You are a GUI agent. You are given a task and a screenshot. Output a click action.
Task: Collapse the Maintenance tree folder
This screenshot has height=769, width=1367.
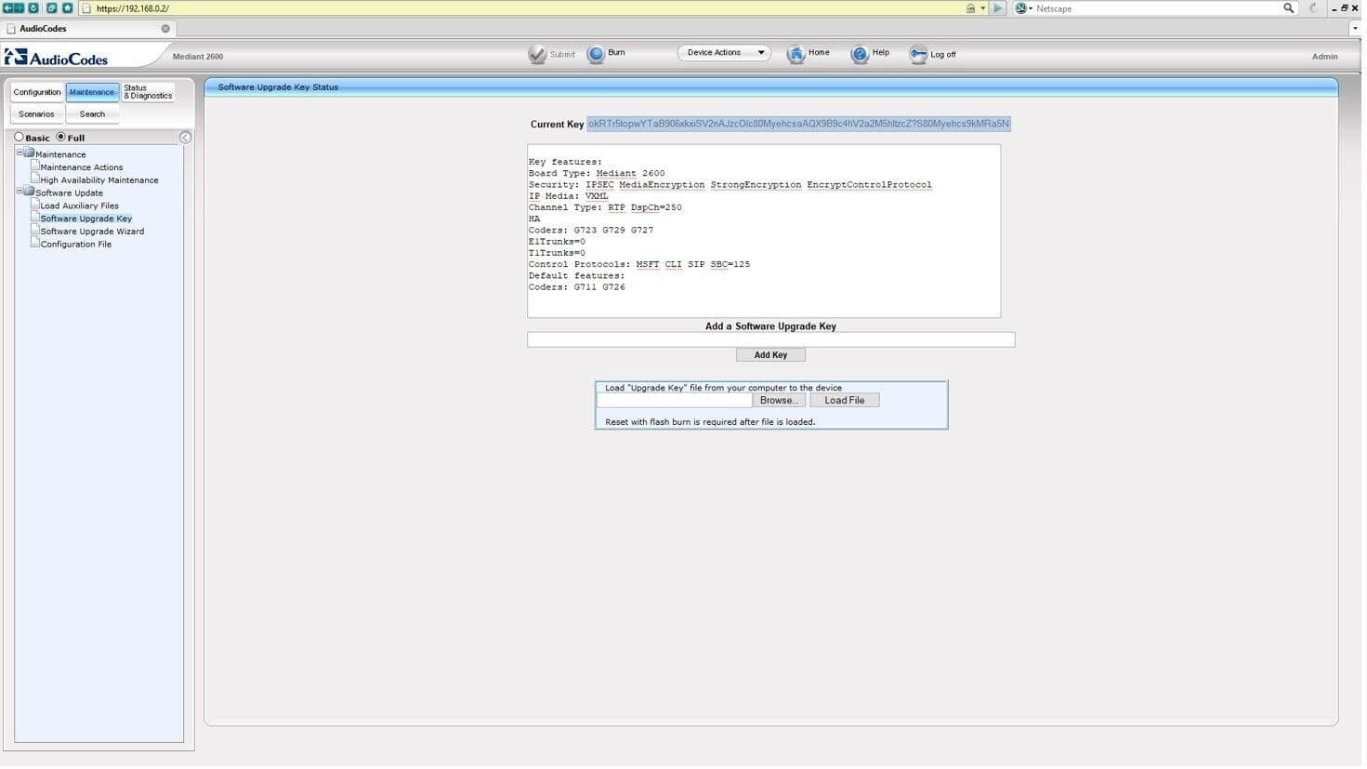coord(20,153)
